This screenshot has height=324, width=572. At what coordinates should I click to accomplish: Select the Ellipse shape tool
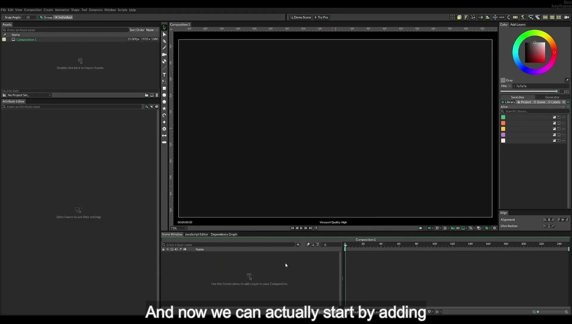164,95
